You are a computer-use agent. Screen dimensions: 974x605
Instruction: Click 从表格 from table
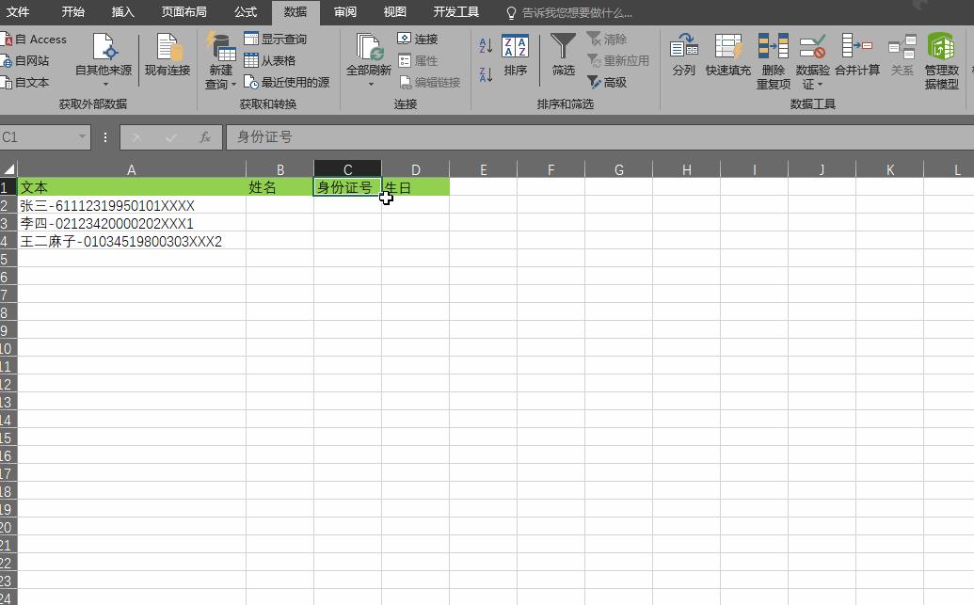[270, 61]
